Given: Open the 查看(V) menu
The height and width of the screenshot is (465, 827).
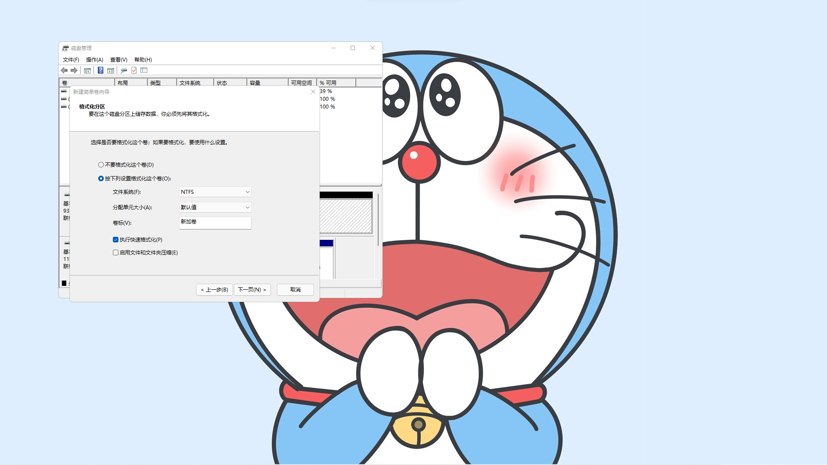Looking at the screenshot, I should click(x=118, y=59).
